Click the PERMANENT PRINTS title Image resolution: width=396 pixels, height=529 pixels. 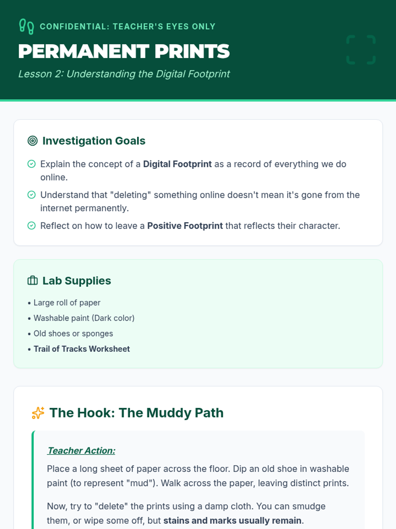(124, 51)
